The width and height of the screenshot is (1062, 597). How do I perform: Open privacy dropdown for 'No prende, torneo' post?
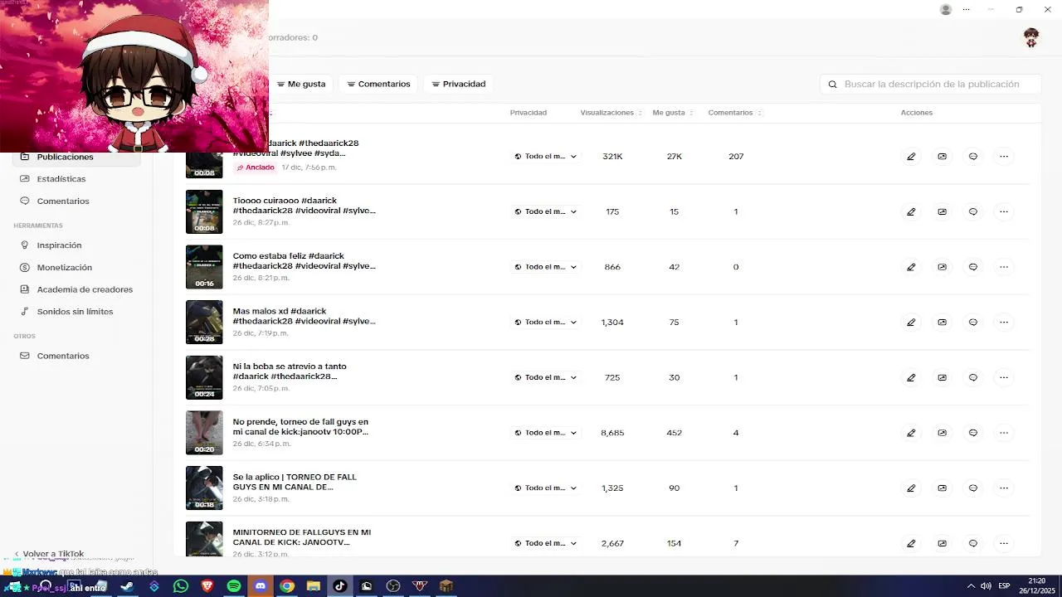point(545,433)
